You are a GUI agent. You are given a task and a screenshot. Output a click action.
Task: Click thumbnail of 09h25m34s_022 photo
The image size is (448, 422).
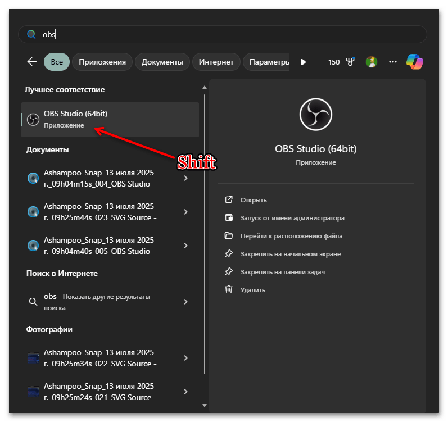pyautogui.click(x=33, y=358)
